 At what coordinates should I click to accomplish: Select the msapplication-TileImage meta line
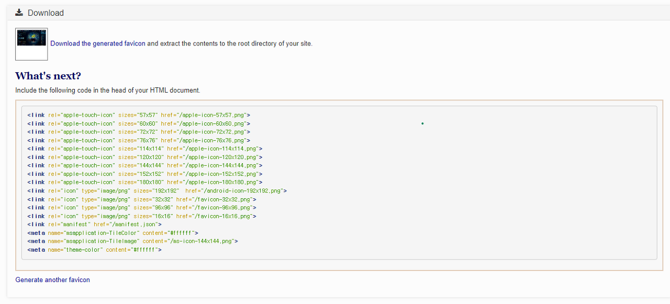[x=133, y=241]
